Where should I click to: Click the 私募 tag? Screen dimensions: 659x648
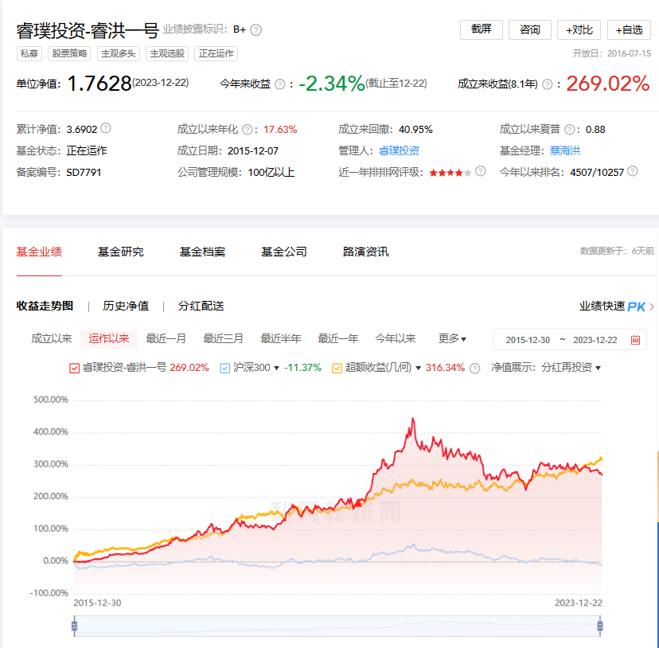(x=29, y=53)
